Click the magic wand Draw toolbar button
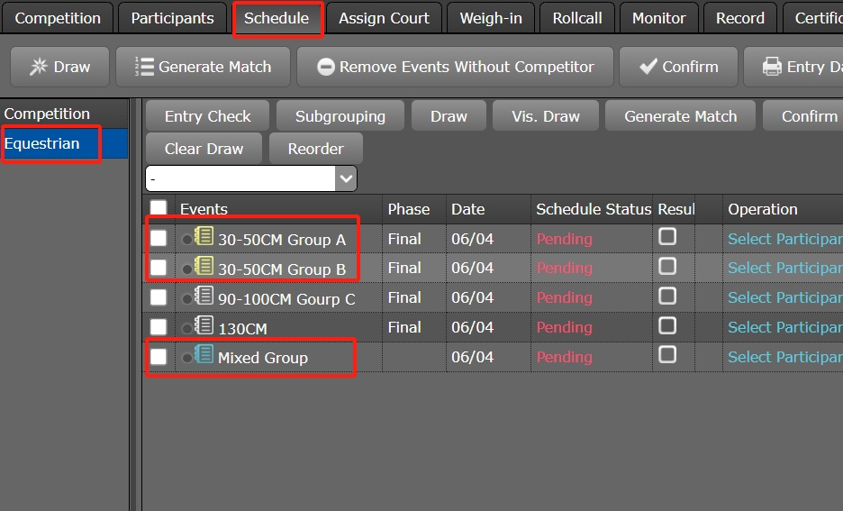The width and height of the screenshot is (843, 511). pos(59,67)
